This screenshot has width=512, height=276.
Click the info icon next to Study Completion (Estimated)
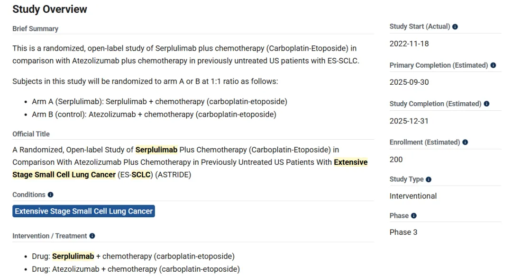coord(486,104)
